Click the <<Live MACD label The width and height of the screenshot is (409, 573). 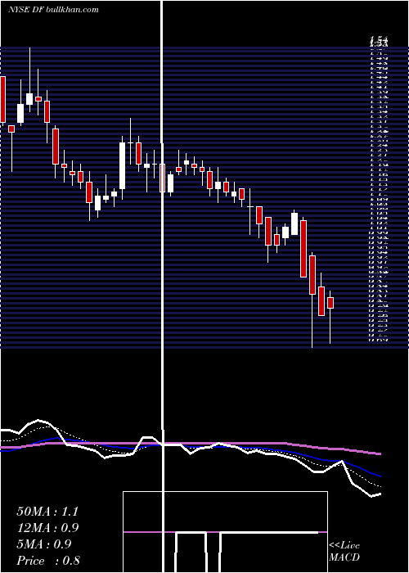[x=344, y=551]
